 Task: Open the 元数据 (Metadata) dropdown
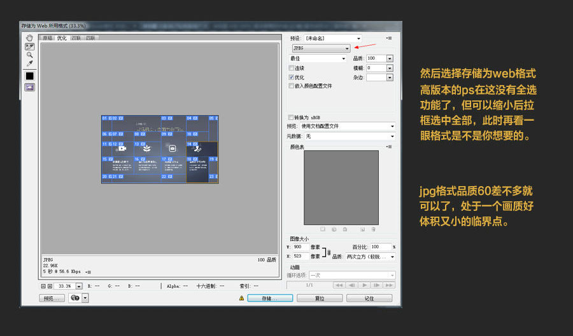click(x=350, y=136)
